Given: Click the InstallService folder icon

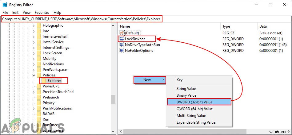Looking at the screenshot, I should (39, 42).
